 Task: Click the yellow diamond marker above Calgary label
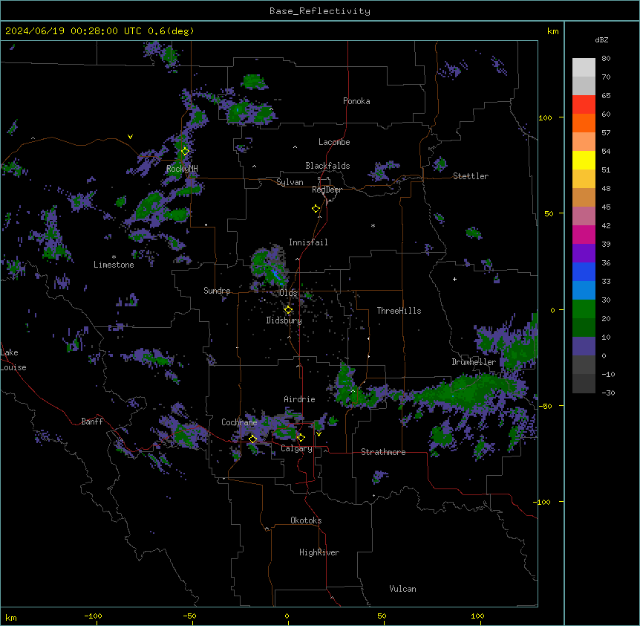301,438
